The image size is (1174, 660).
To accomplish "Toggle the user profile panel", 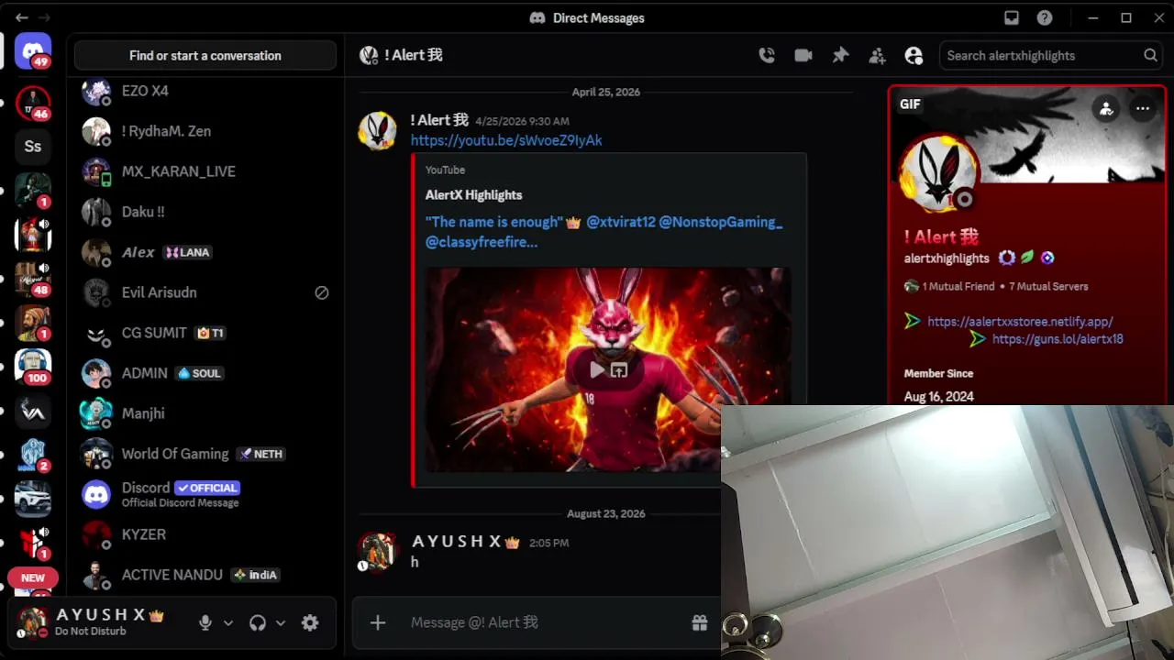I will 914,55.
